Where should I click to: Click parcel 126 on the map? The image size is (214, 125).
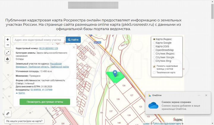(124, 86)
